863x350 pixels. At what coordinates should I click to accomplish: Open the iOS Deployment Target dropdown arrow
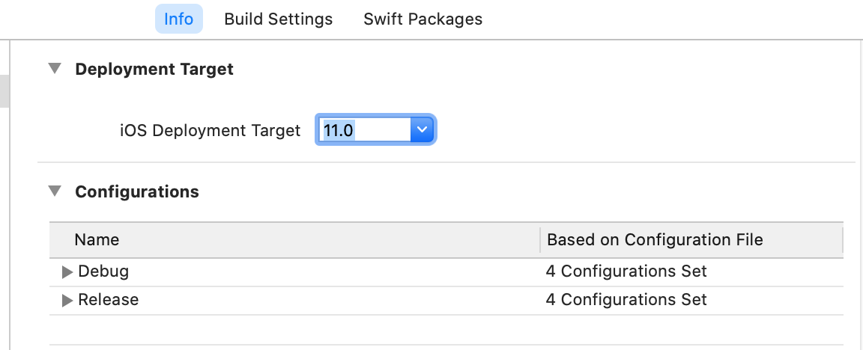tap(422, 130)
